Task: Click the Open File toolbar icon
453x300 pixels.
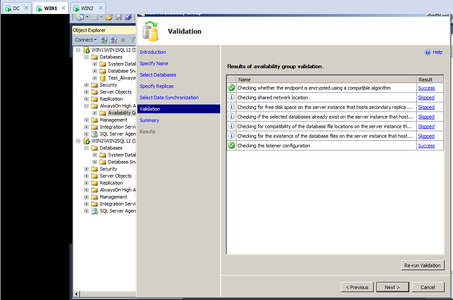Action: 109,17
